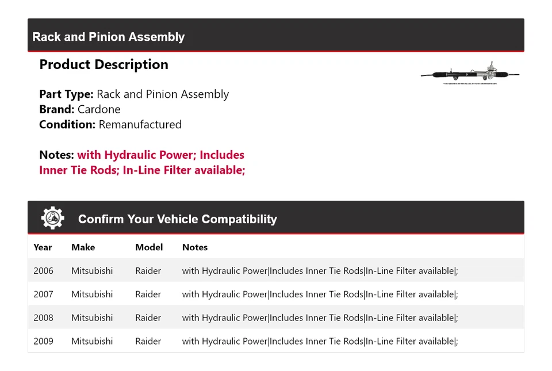The image size is (552, 371).
Task: Click the Part Type line
Action: [x=134, y=94]
